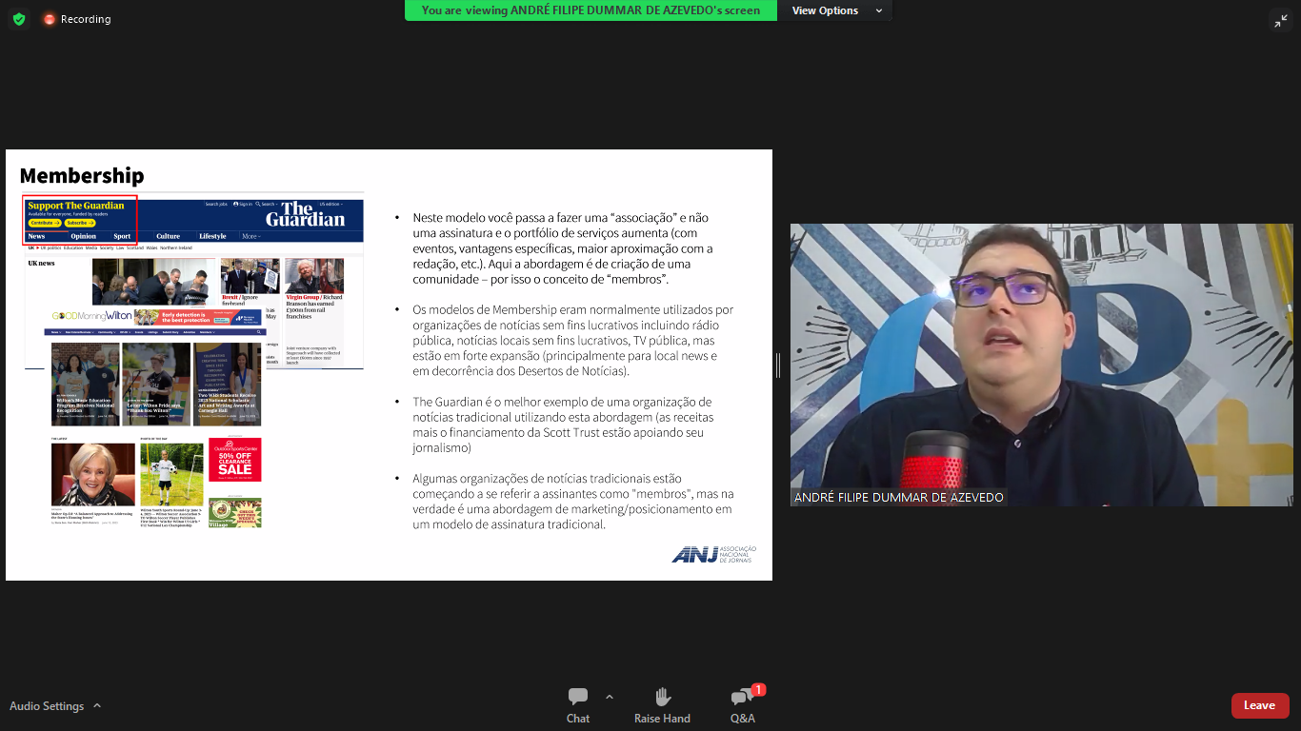Leave the meeting
This screenshot has width=1301, height=731.
[1259, 705]
